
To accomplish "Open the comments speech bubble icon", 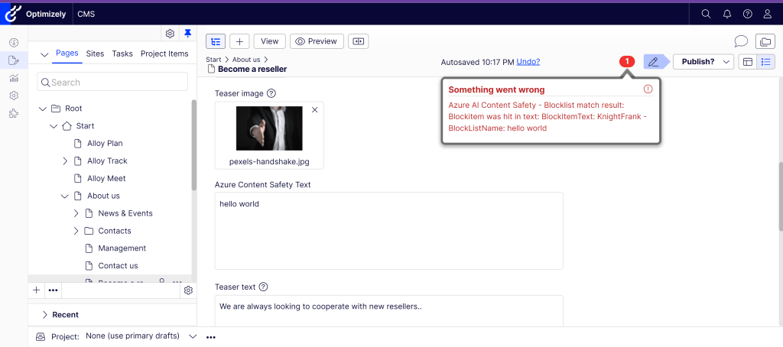I will pos(740,41).
